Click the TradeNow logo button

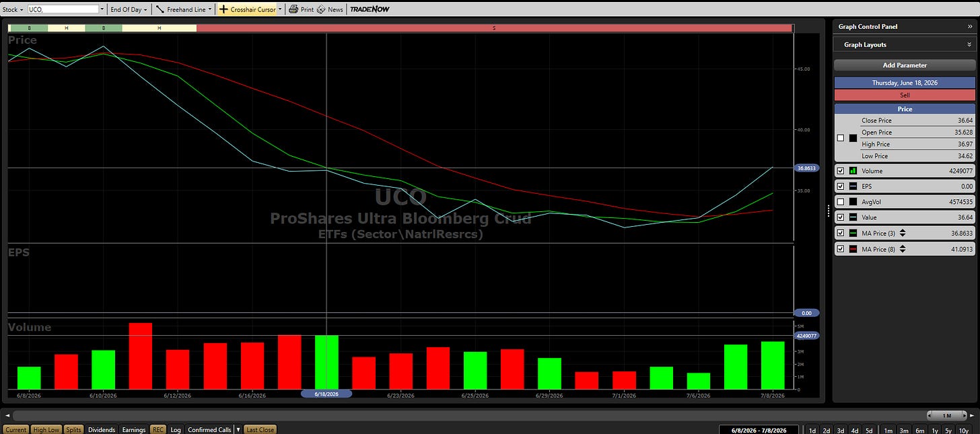370,9
